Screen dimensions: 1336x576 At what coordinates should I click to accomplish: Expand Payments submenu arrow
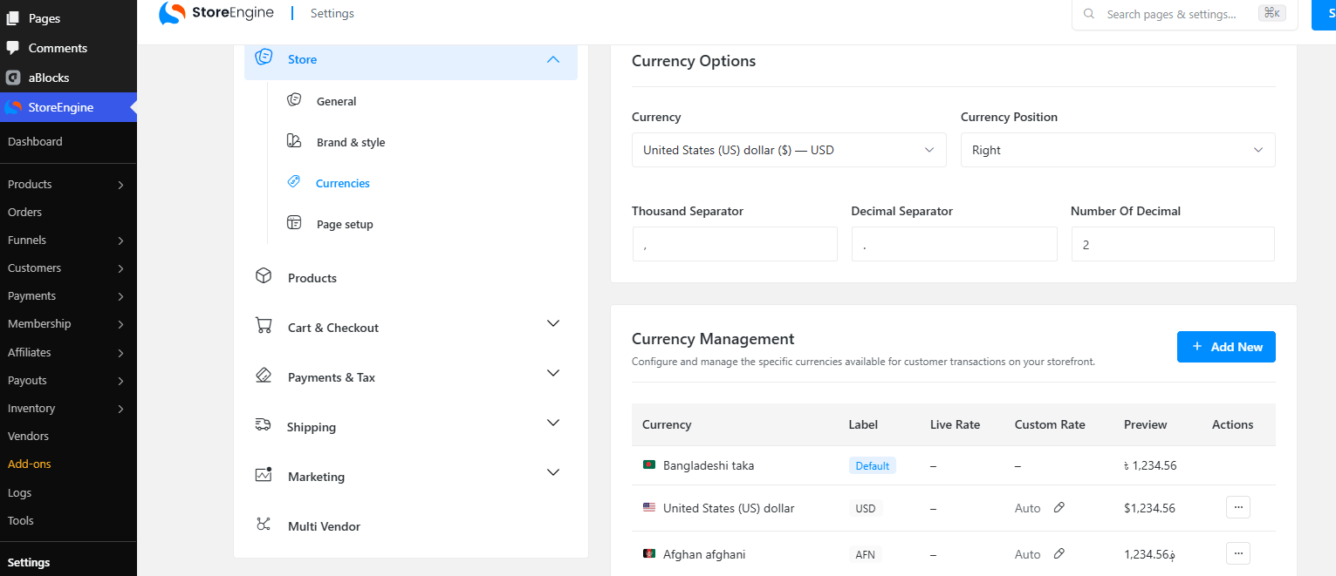click(120, 296)
